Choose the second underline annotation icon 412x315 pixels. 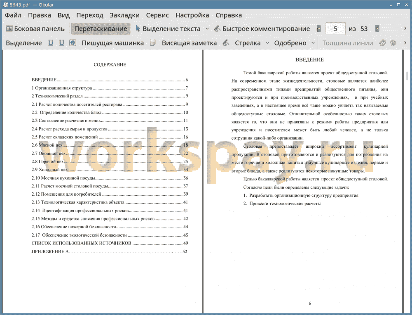[61, 43]
